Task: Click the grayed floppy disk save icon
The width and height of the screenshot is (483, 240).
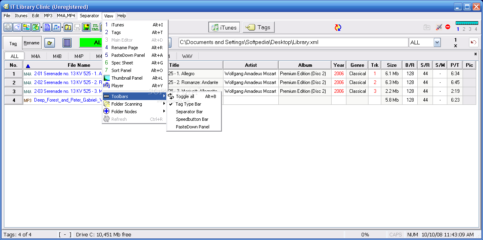Action: point(77,27)
